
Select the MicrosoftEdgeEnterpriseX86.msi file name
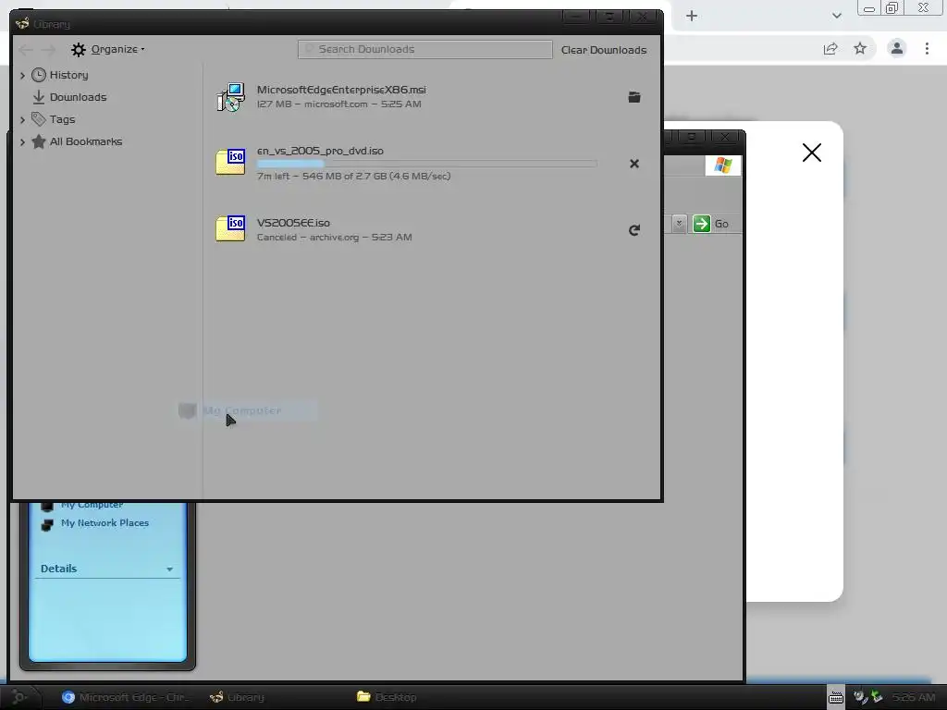tap(341, 90)
